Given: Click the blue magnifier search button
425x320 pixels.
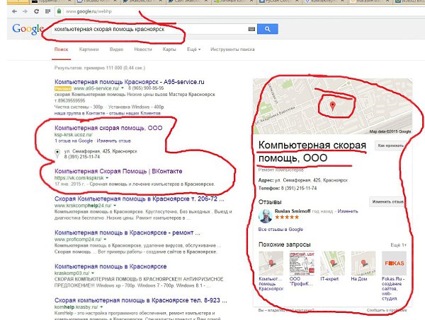Looking at the screenshot, I should 268,29.
